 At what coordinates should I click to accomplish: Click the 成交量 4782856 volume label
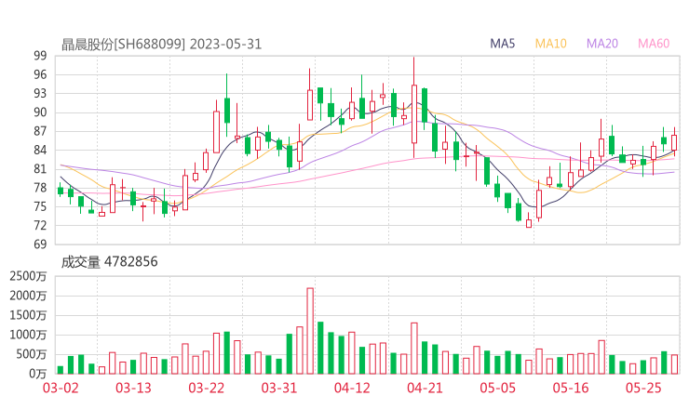coord(109,261)
